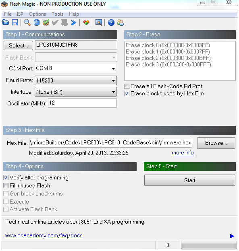Enable Erase all Flash+Code Rd Prot
This screenshot has height=251, width=239.
tap(127, 86)
